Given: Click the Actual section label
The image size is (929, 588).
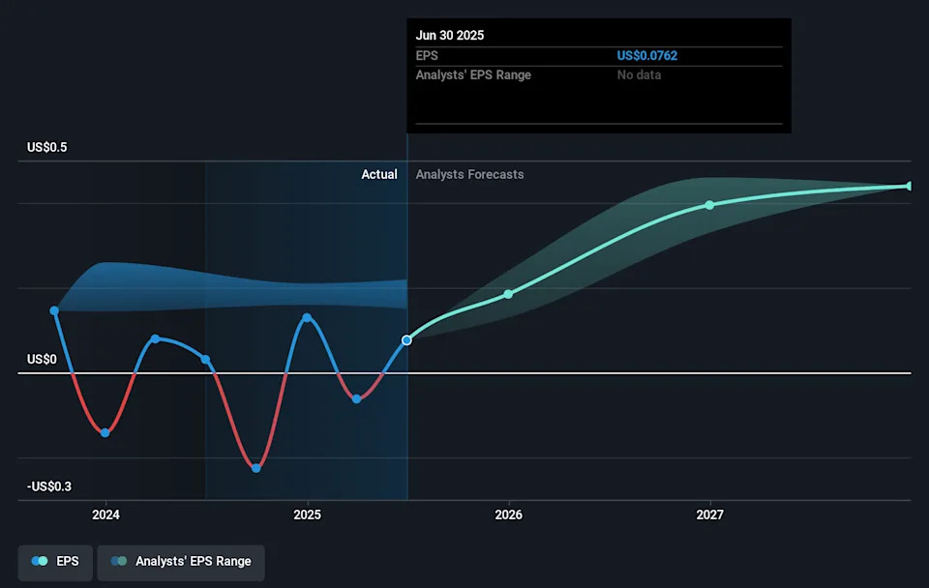Looking at the screenshot, I should point(379,174).
